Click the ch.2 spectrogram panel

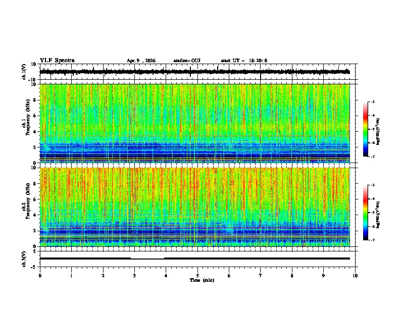click(194, 207)
